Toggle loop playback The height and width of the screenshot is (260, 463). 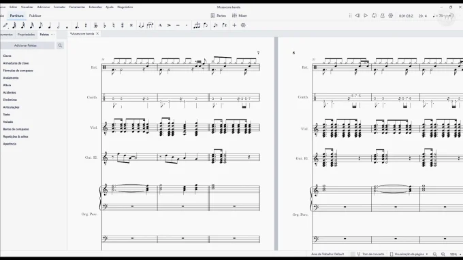click(374, 16)
